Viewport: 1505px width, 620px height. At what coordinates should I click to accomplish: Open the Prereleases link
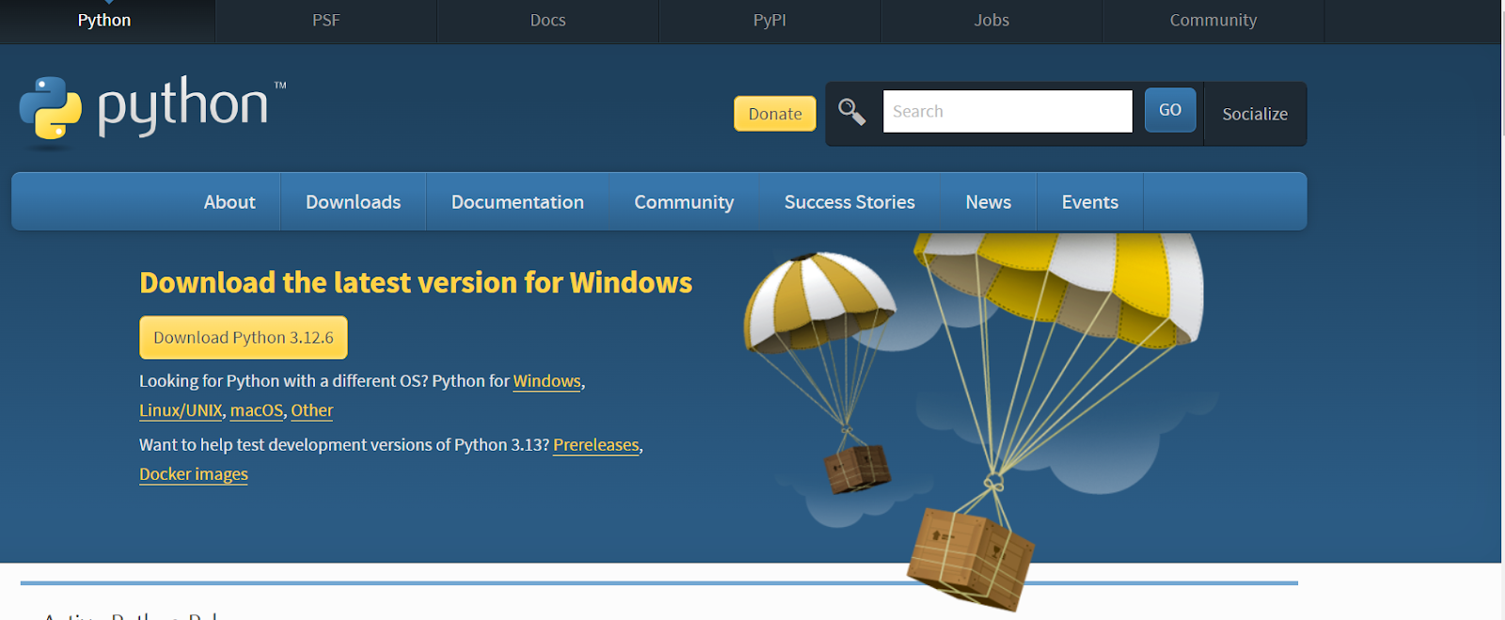click(x=596, y=445)
